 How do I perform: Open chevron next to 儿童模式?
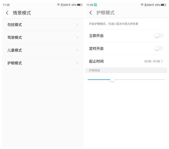pyautogui.click(x=77, y=50)
